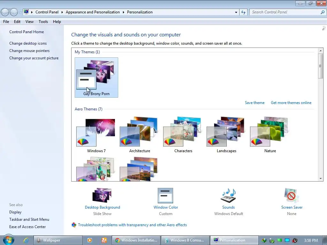Viewport: 327px width, 245px height.
Task: Switch to Windows Installation Chrome window
Action: pyautogui.click(x=136, y=240)
